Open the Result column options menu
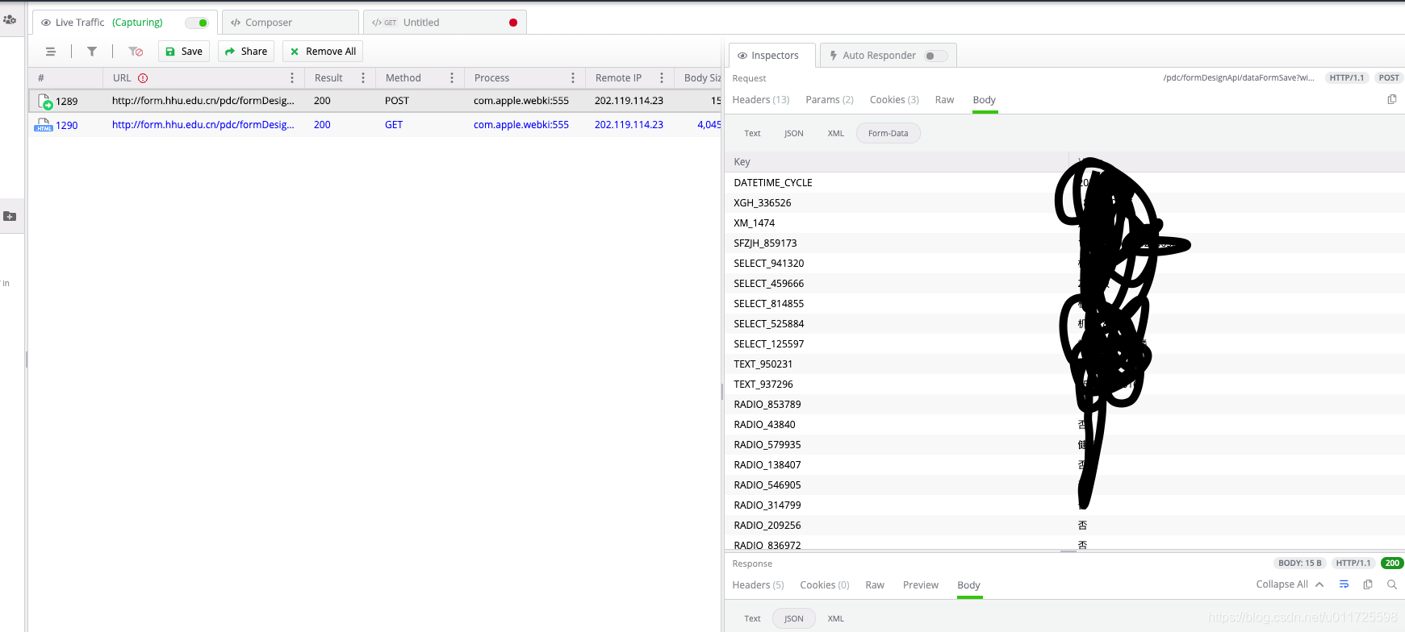 [x=363, y=78]
